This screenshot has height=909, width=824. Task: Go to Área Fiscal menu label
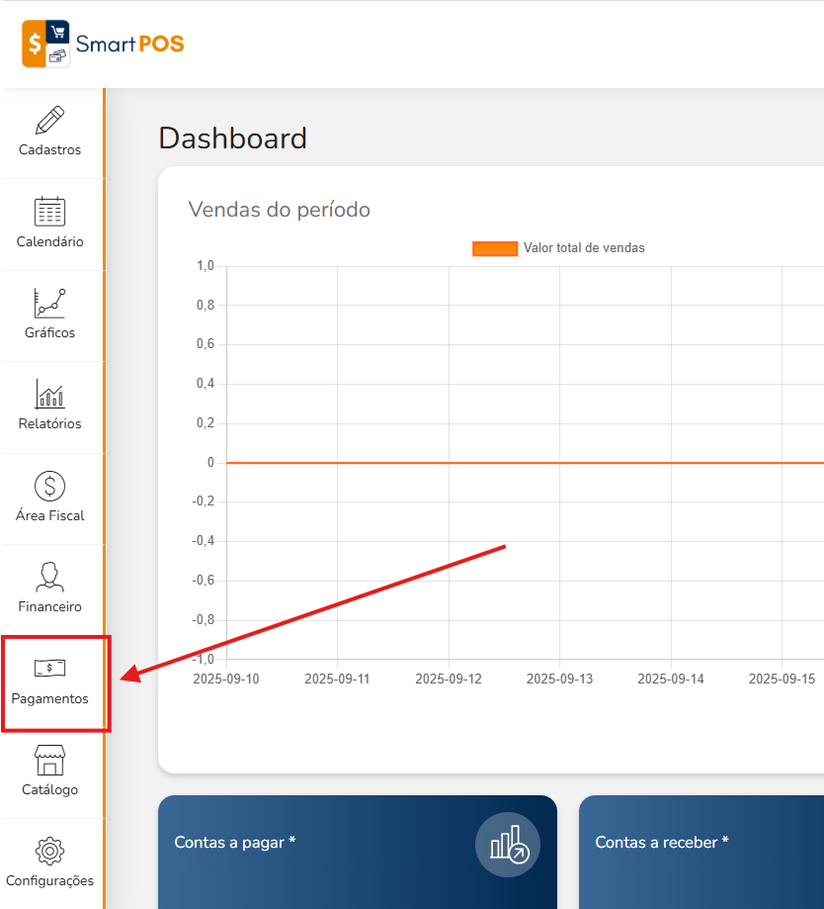[49, 515]
